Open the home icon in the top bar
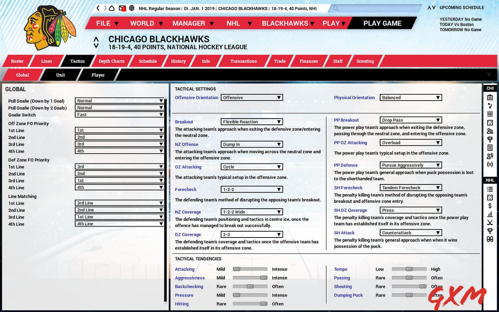Screen dimensions: 499x312 point(111,8)
